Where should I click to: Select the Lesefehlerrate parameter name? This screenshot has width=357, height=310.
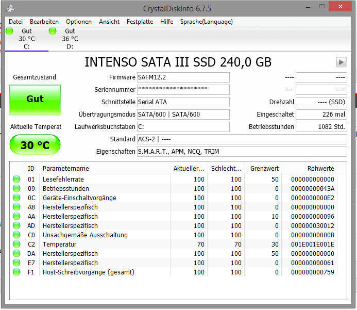(x=63, y=180)
